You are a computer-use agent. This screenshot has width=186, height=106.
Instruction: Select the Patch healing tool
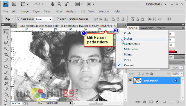pos(6,66)
